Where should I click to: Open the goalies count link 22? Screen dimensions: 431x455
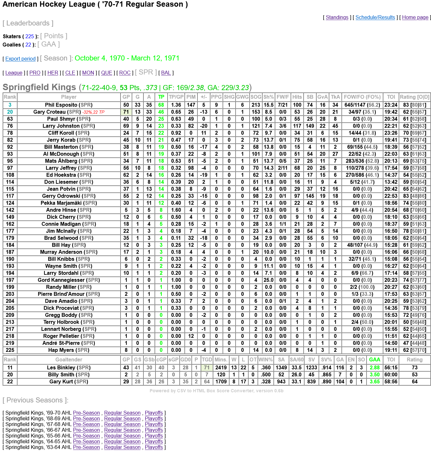(x=28, y=45)
